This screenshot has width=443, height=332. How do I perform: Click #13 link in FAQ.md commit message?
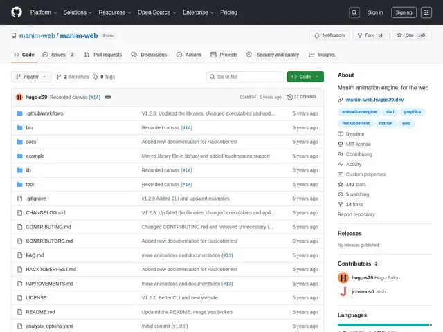tap(227, 255)
